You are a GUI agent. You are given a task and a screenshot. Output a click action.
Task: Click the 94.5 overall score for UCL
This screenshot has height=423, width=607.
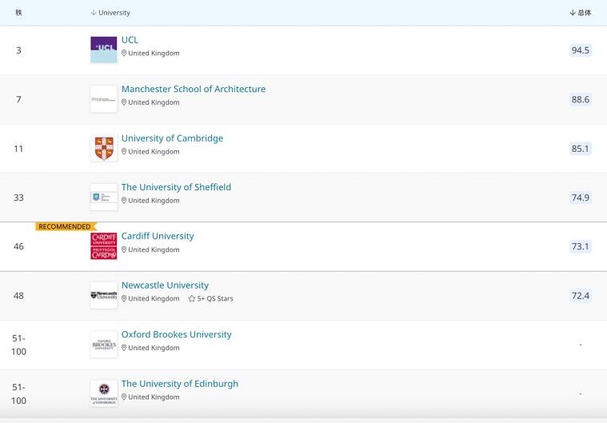(580, 50)
